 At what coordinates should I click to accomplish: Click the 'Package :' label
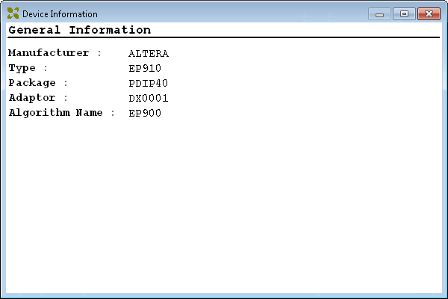[x=38, y=83]
